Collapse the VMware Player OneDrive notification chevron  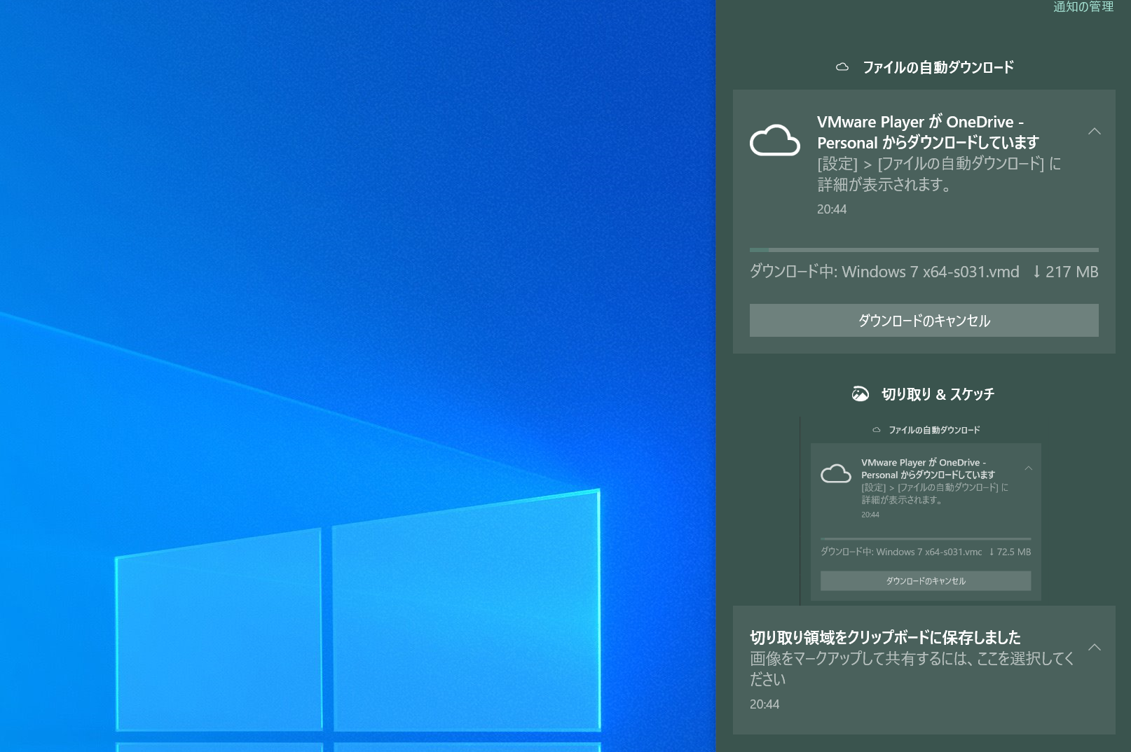1095,132
